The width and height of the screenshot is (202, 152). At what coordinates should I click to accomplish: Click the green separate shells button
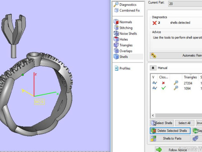197,131
